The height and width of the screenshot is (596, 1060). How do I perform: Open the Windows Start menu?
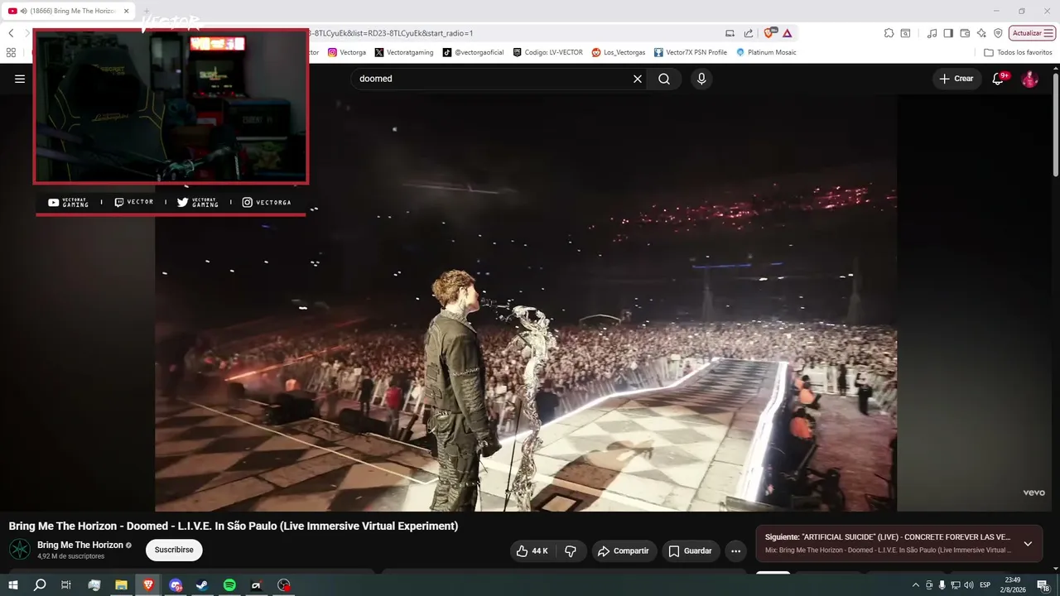(x=13, y=585)
